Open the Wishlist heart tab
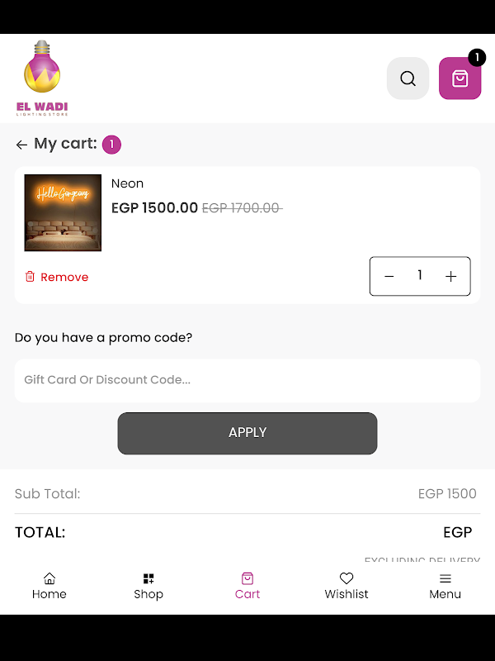 pos(346,586)
